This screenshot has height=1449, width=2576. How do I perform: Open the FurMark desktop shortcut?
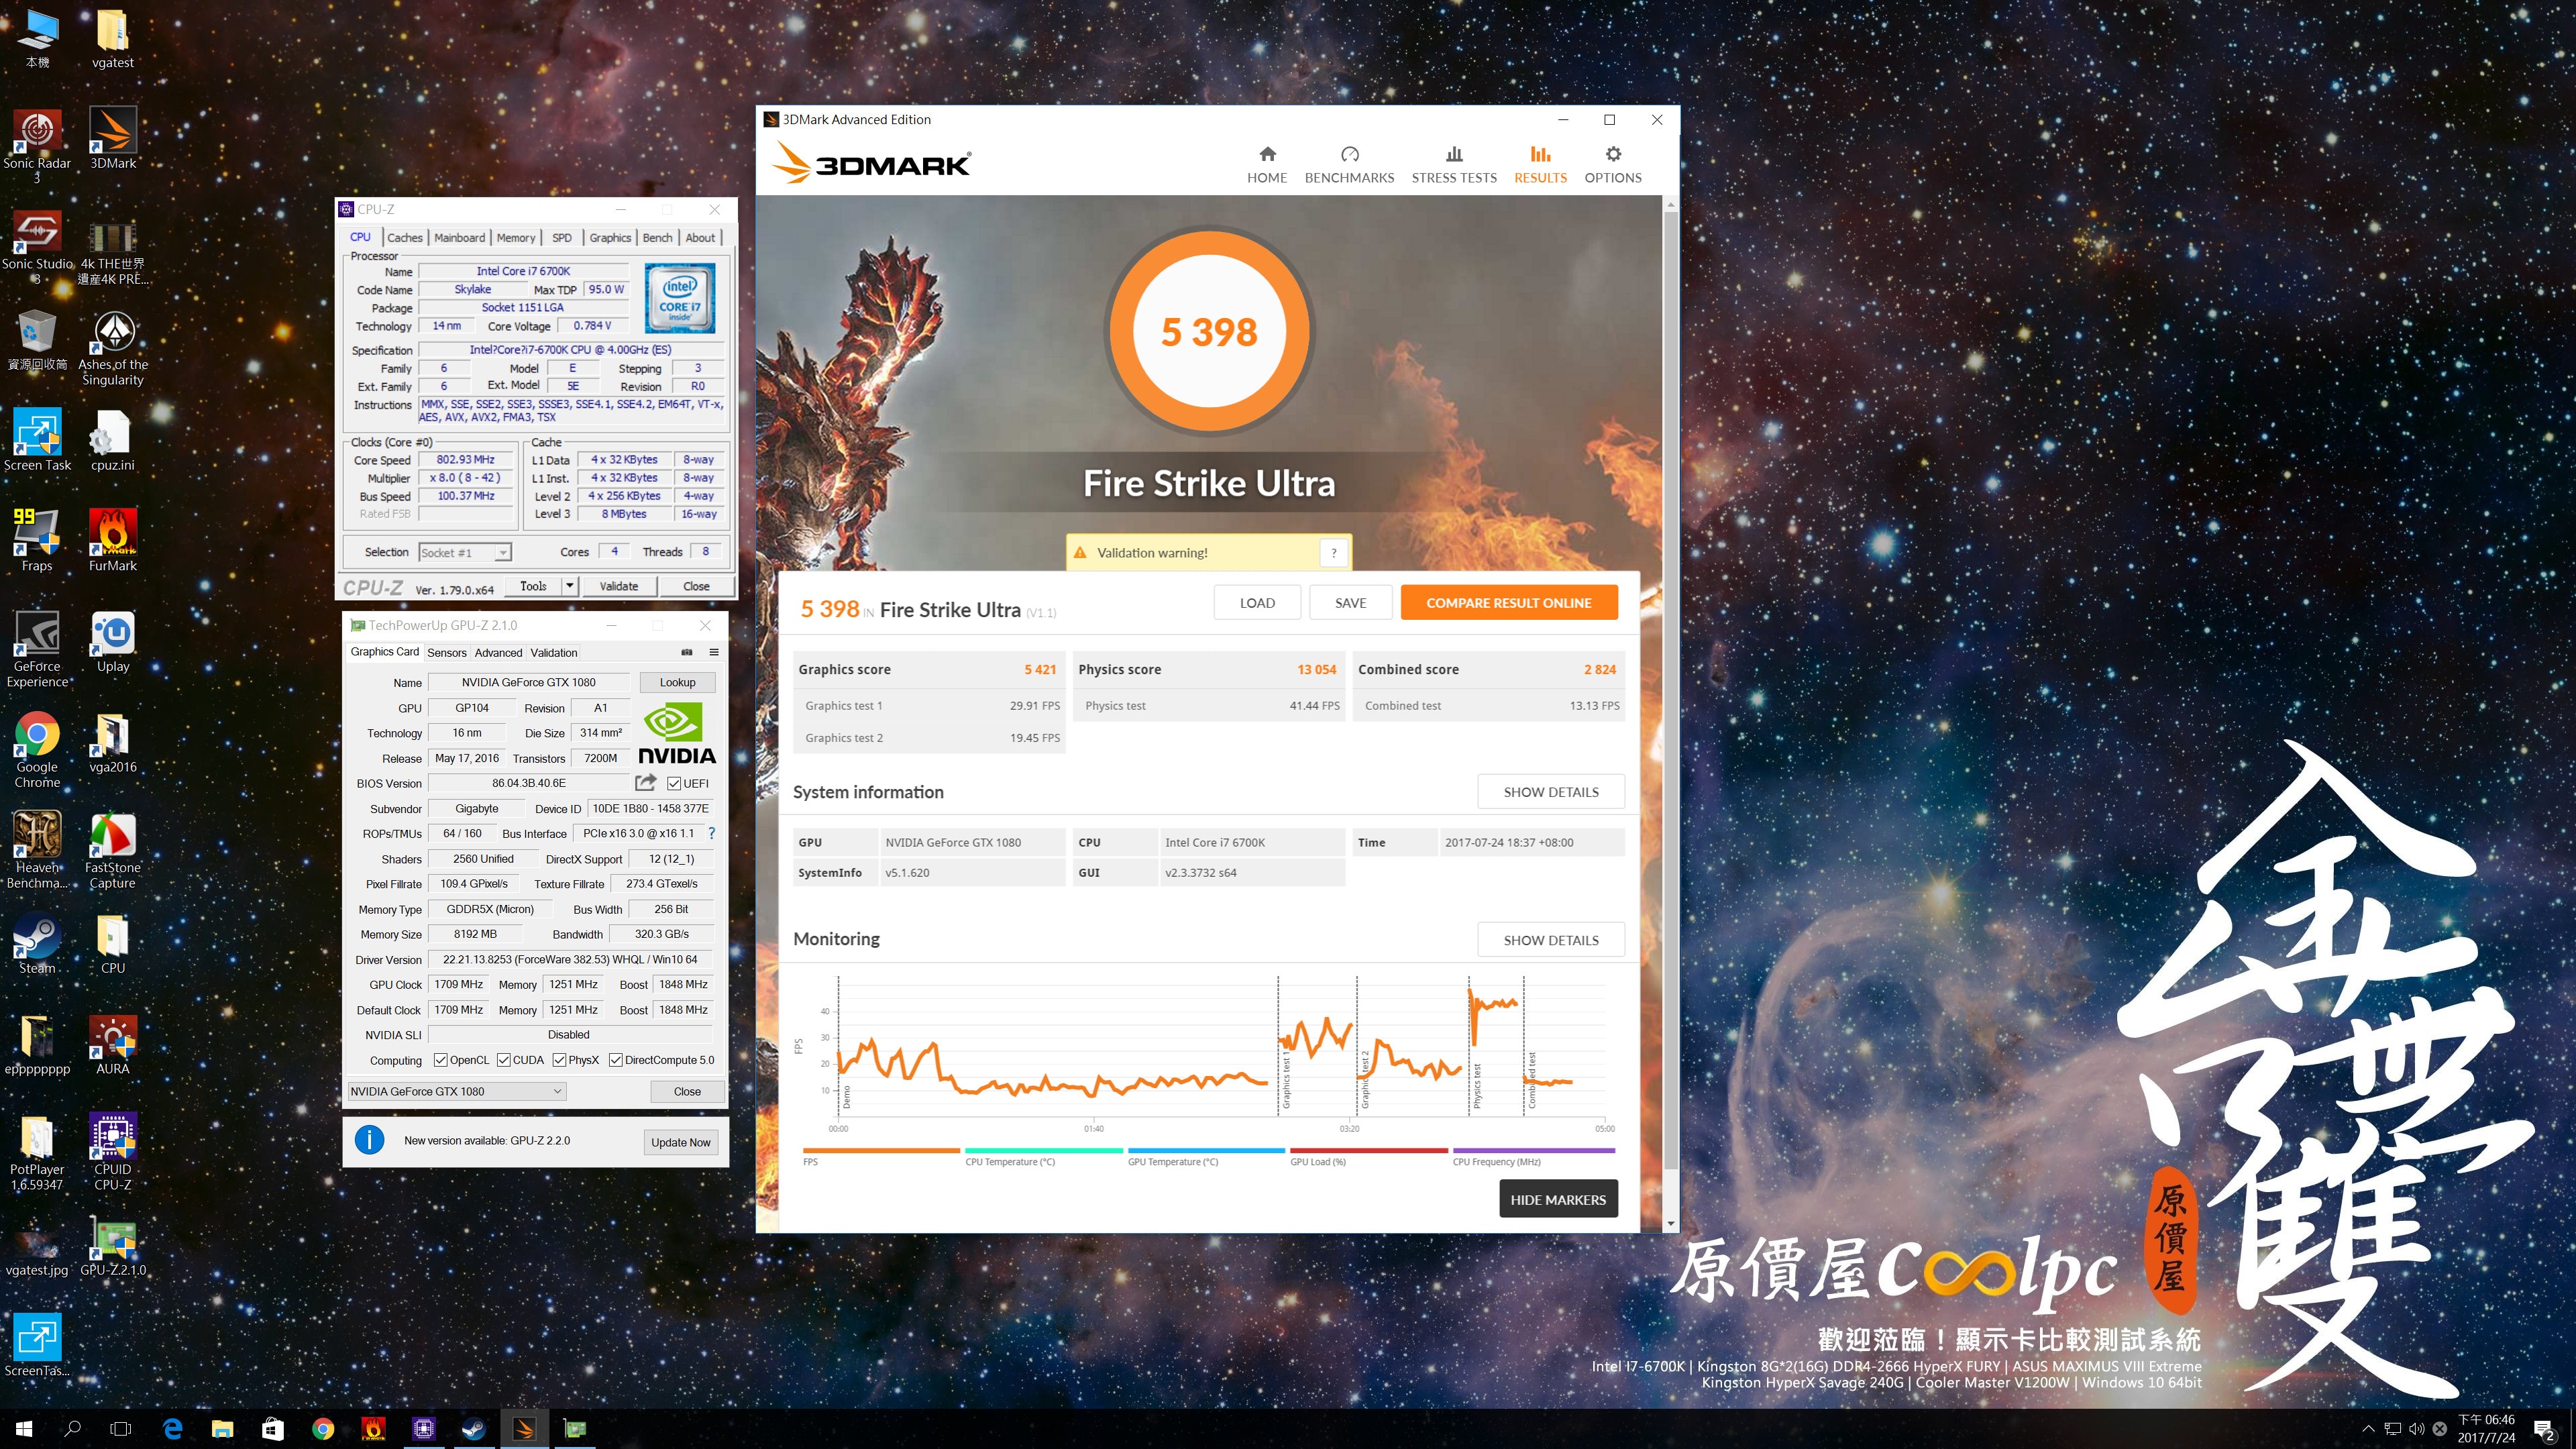click(x=113, y=540)
